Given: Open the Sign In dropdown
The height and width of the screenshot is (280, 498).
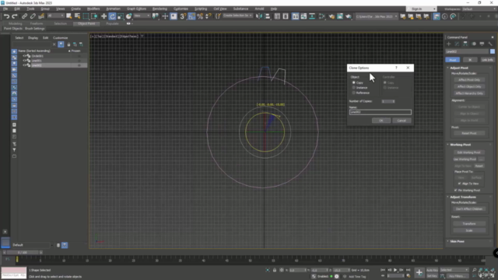Looking at the screenshot, I should pos(422,9).
